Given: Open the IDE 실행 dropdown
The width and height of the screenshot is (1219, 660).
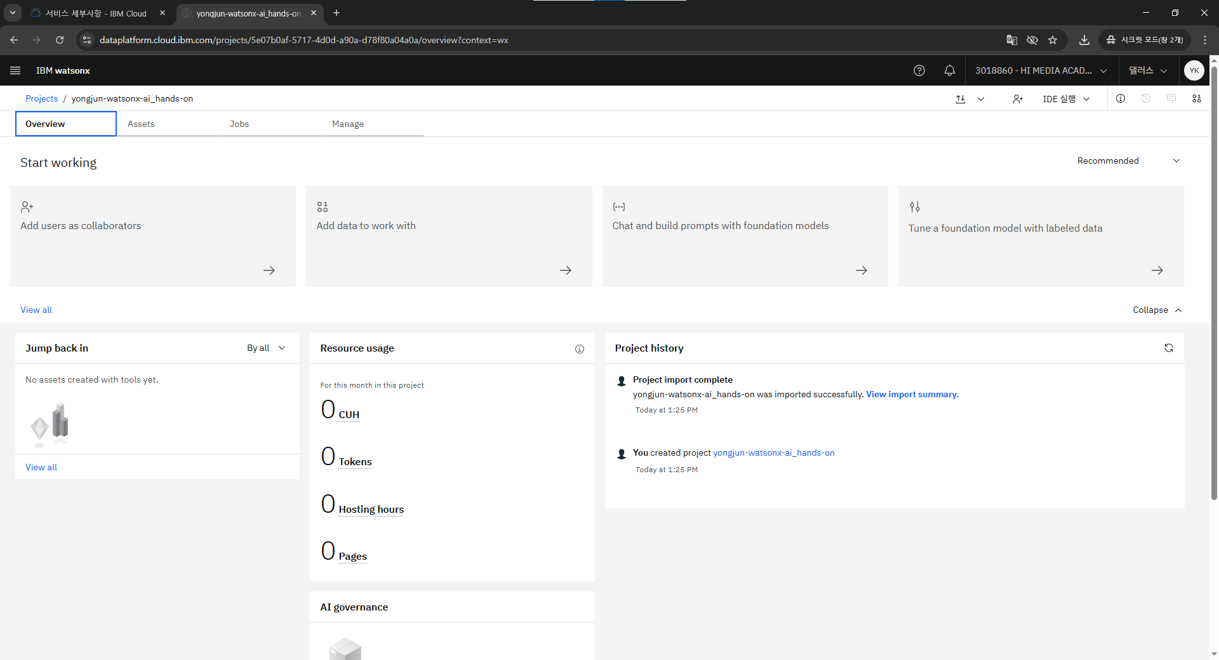Looking at the screenshot, I should [x=1066, y=98].
